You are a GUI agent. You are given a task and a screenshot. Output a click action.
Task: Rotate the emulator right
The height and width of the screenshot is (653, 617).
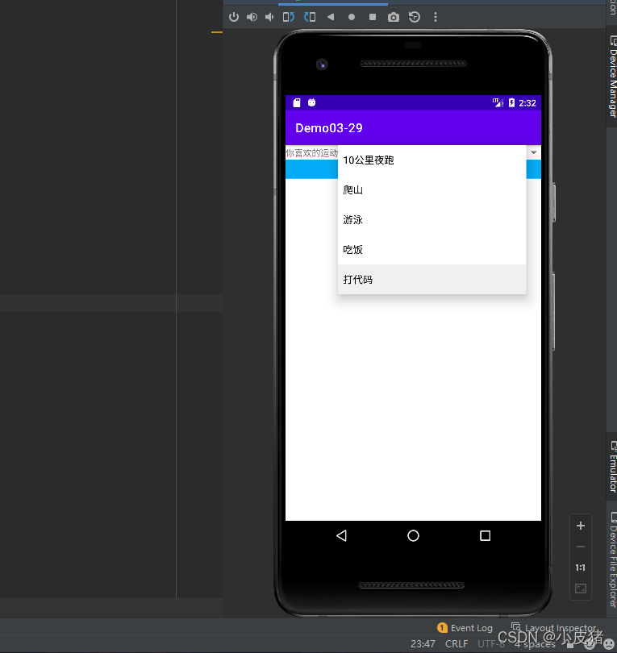pos(310,17)
